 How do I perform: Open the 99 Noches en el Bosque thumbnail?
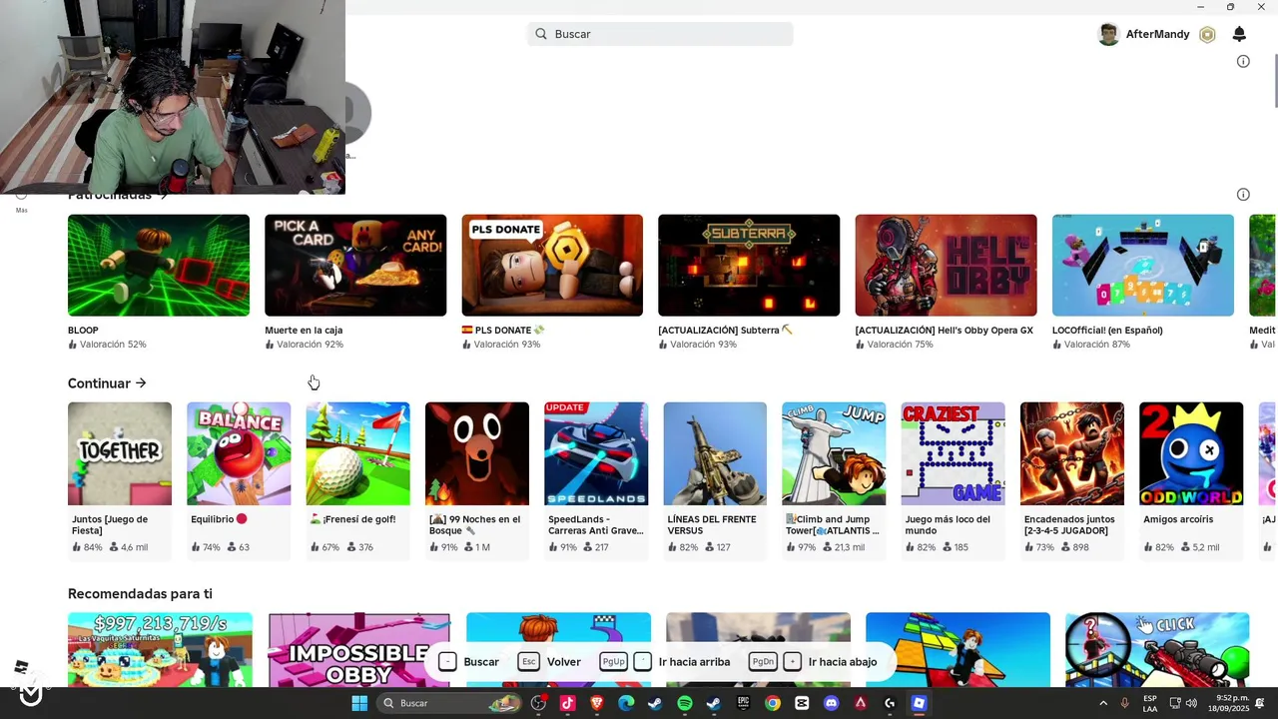pos(477,454)
